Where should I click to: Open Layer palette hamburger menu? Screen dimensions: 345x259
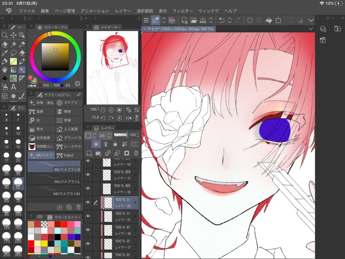pos(88,126)
